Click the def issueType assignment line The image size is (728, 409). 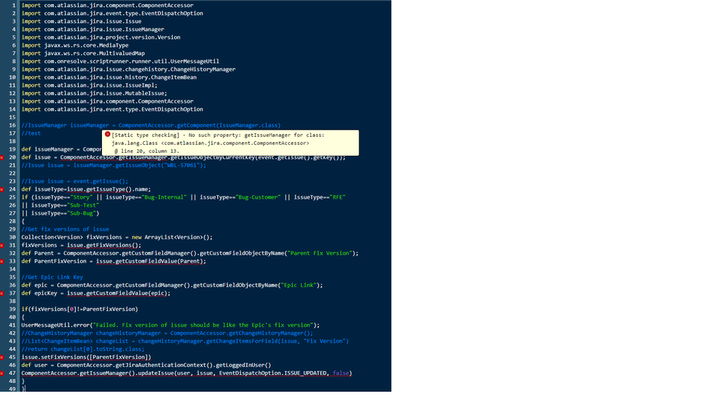coord(86,189)
